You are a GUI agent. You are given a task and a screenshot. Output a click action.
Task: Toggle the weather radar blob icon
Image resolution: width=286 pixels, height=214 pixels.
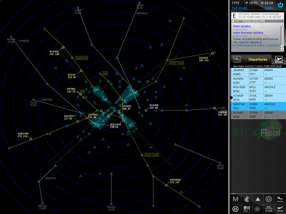tap(247, 199)
